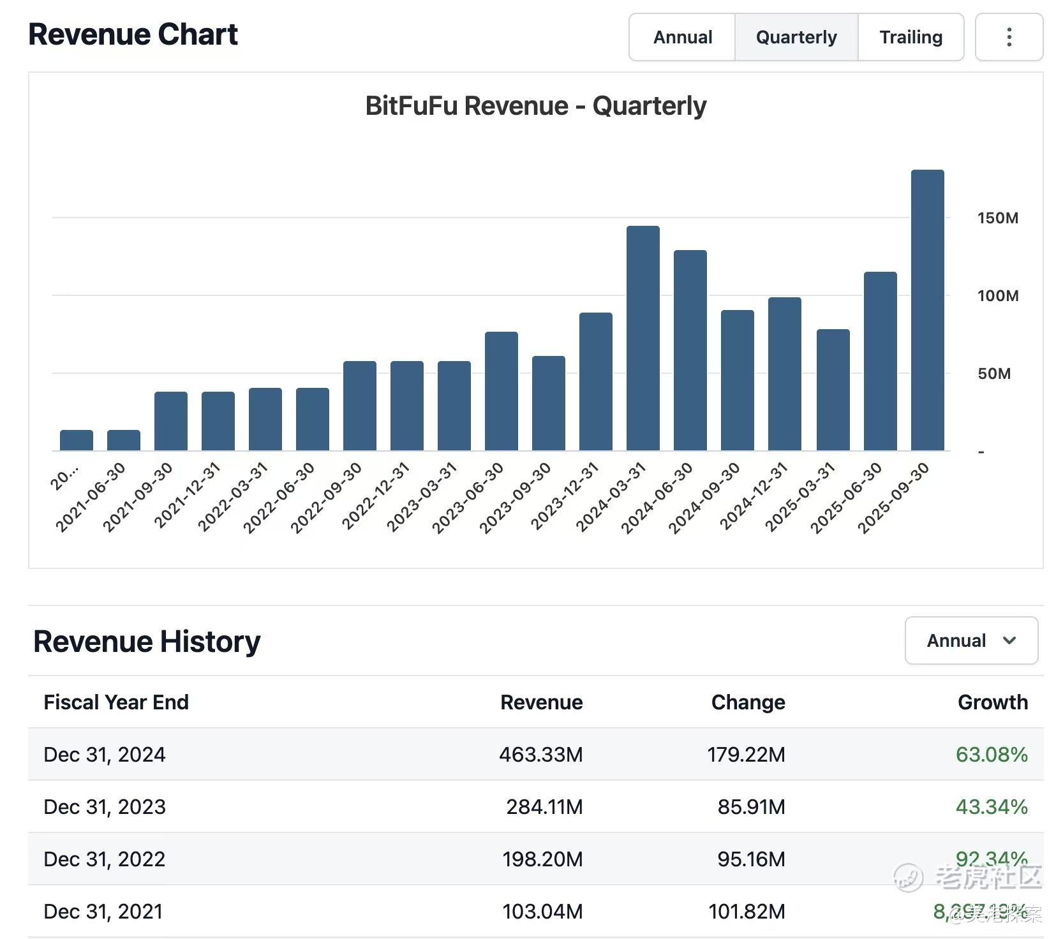The width and height of the screenshot is (1063, 939).
Task: Click the 284.11M revenue value
Action: pyautogui.click(x=544, y=807)
